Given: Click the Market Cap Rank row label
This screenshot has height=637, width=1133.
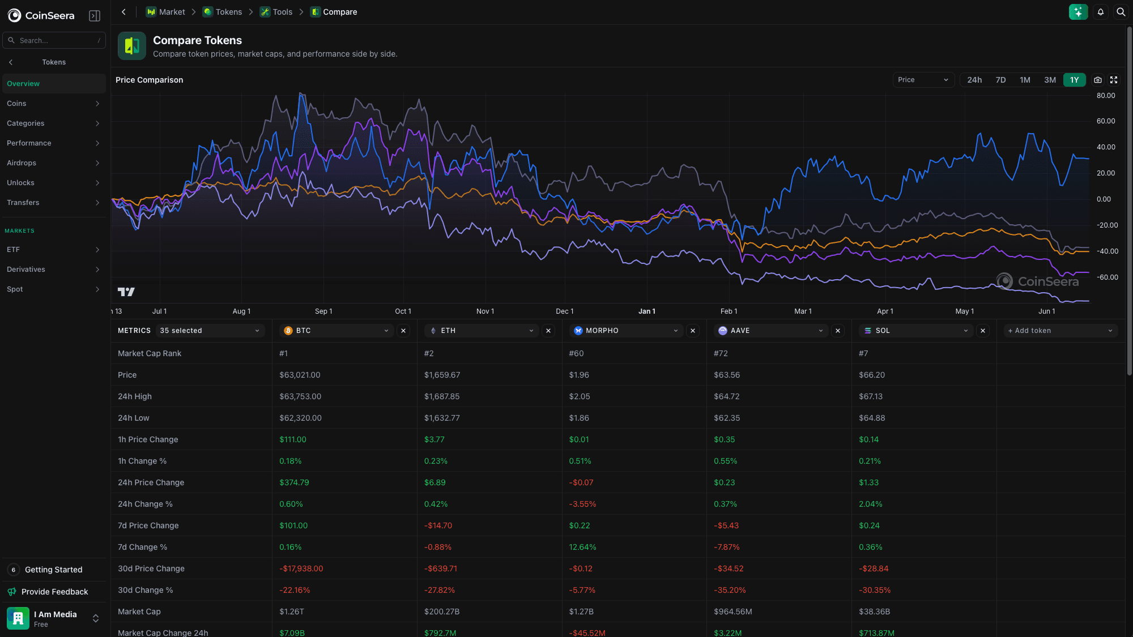Looking at the screenshot, I should coord(150,353).
